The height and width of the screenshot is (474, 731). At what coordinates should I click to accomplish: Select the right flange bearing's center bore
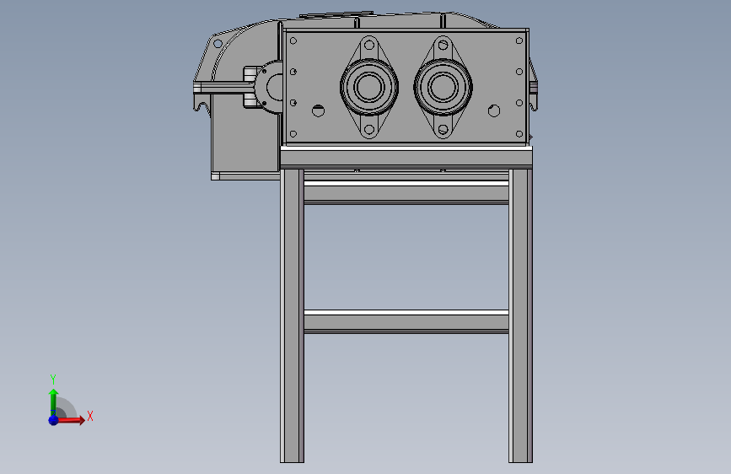(x=443, y=87)
